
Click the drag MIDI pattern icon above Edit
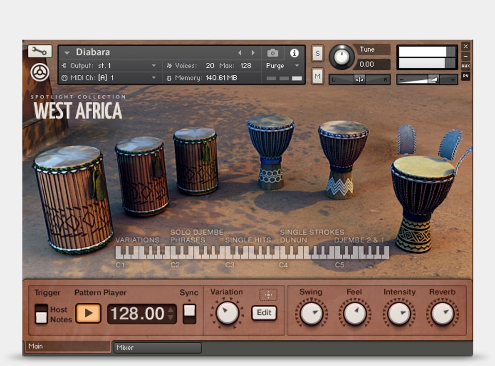[268, 295]
